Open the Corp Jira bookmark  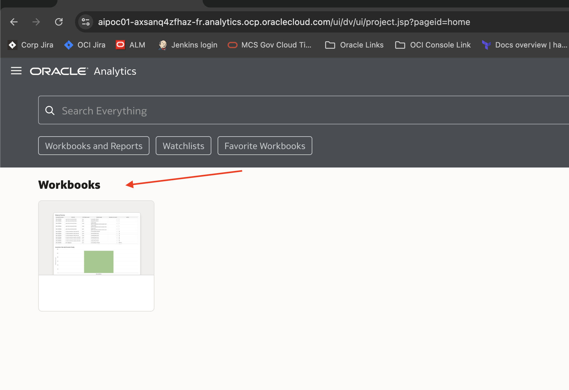(31, 45)
